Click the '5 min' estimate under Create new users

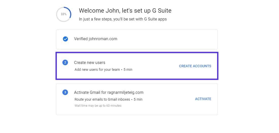click(x=128, y=70)
